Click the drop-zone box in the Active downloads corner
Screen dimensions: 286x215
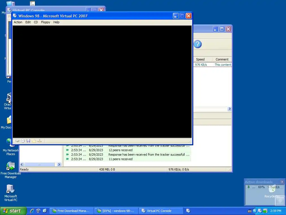(x=280, y=201)
